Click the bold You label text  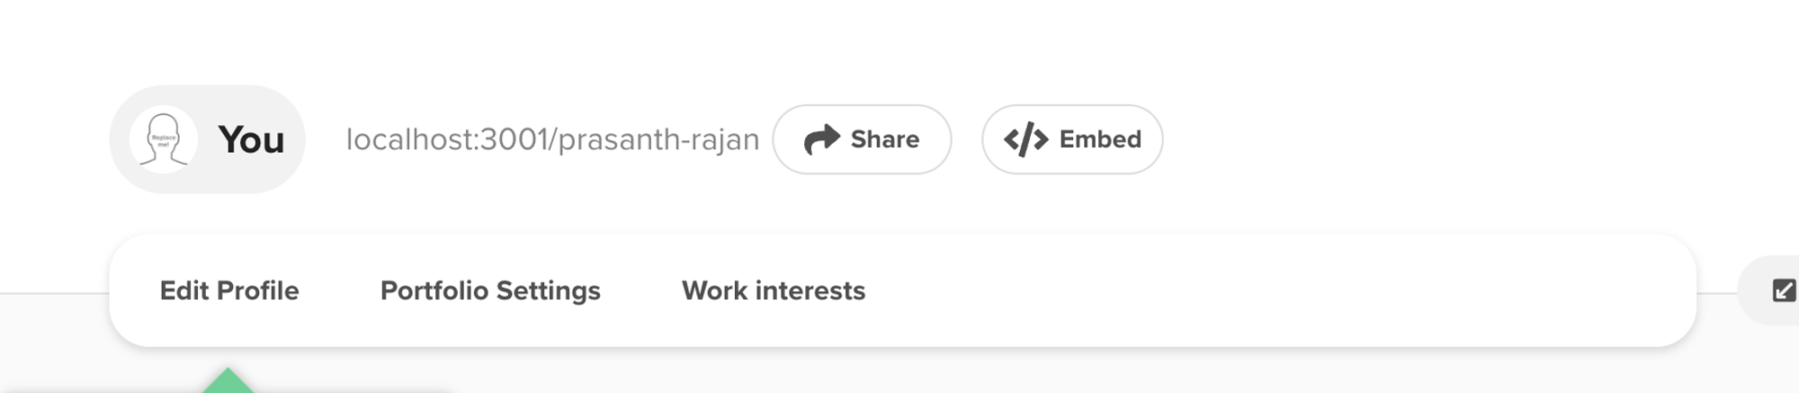point(251,140)
